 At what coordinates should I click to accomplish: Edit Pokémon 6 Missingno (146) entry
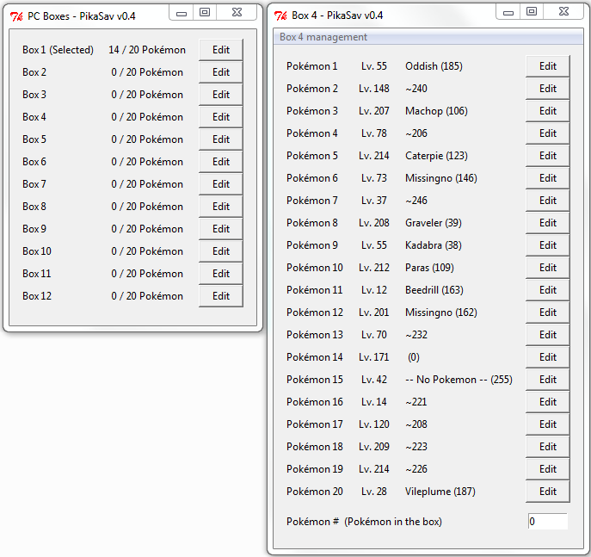pos(548,178)
